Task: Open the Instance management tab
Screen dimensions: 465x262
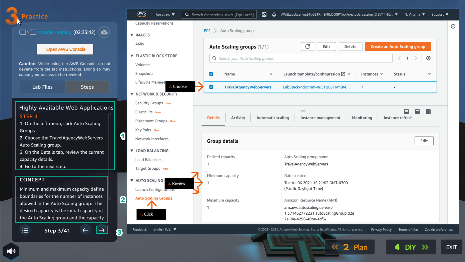Action: click(x=320, y=118)
